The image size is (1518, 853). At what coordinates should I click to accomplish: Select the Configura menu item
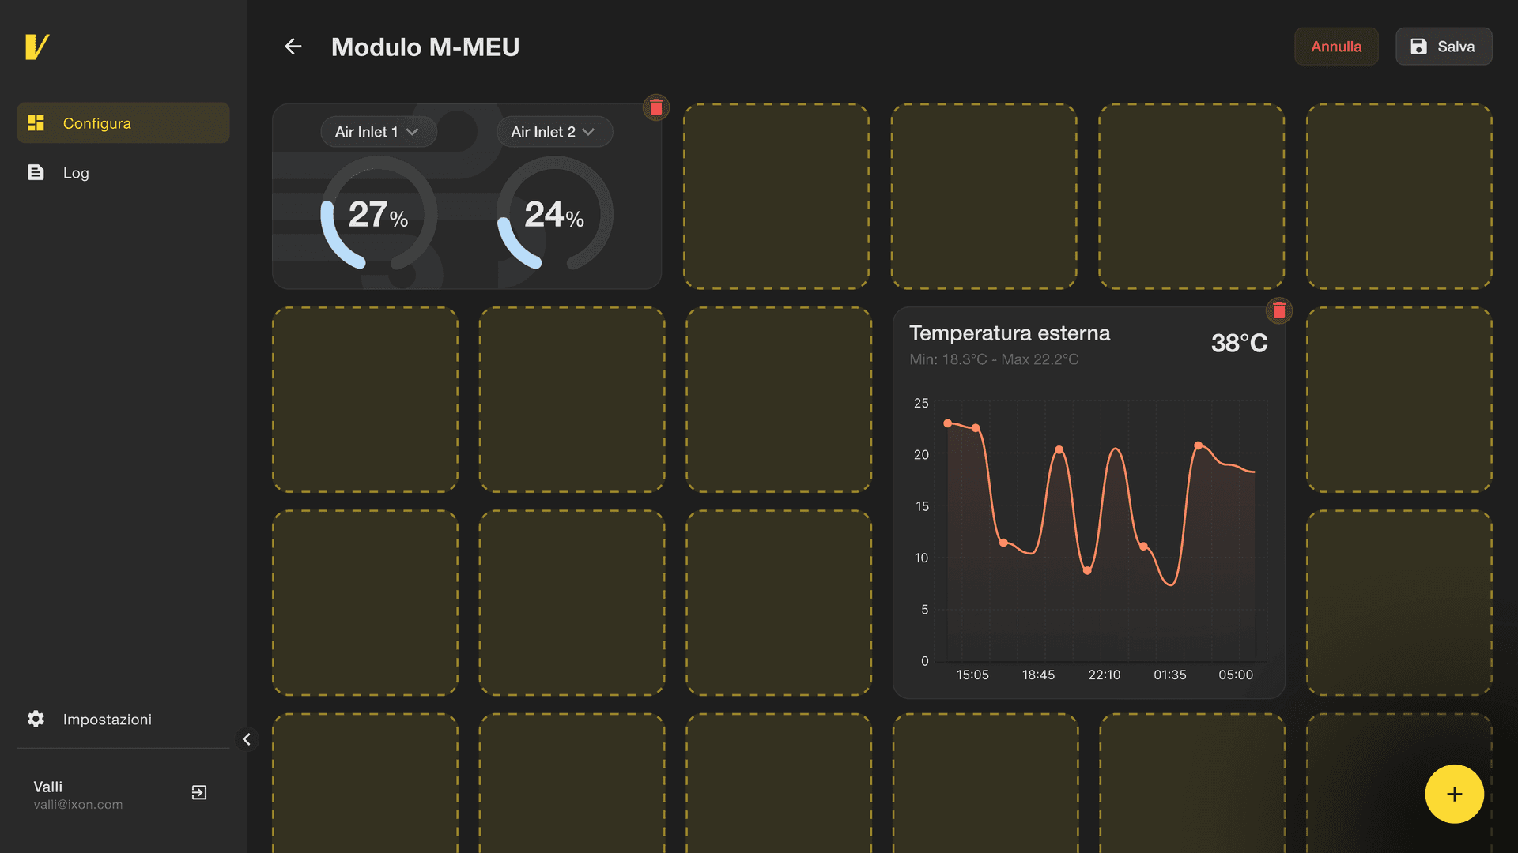(123, 122)
